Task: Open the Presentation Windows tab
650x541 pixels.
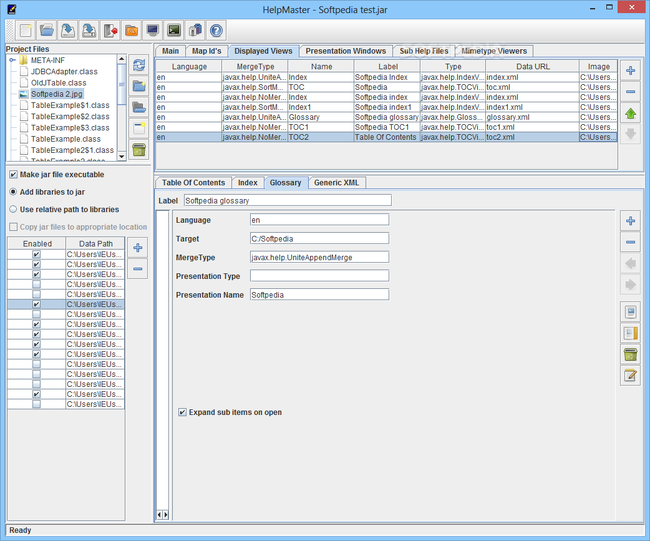Action: point(346,51)
